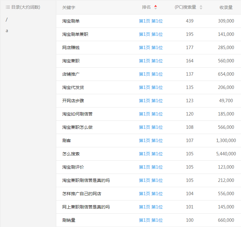This screenshot has height=227, width=241.
Task: Select the '/' directory in the sidebar
Action: coord(6,20)
